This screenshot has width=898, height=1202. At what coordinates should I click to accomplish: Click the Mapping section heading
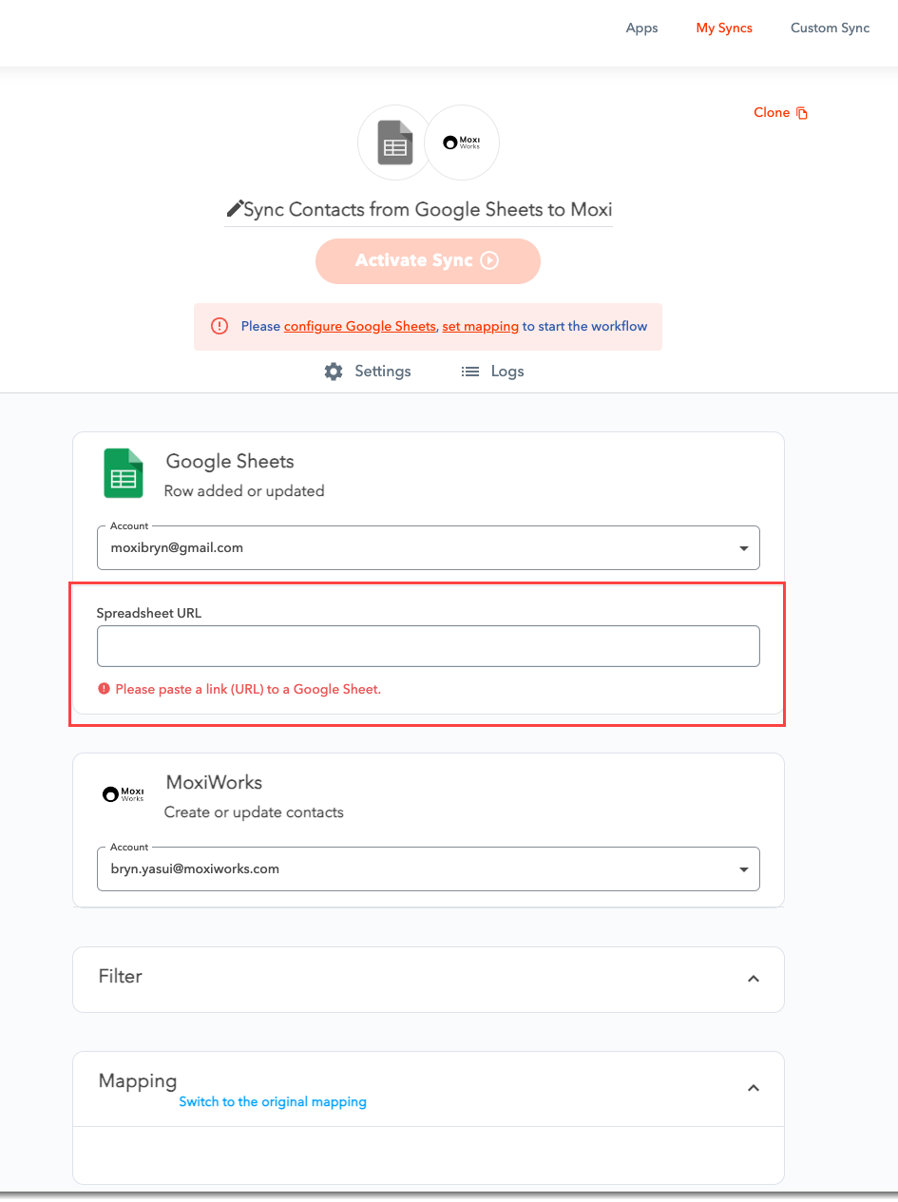(138, 1081)
